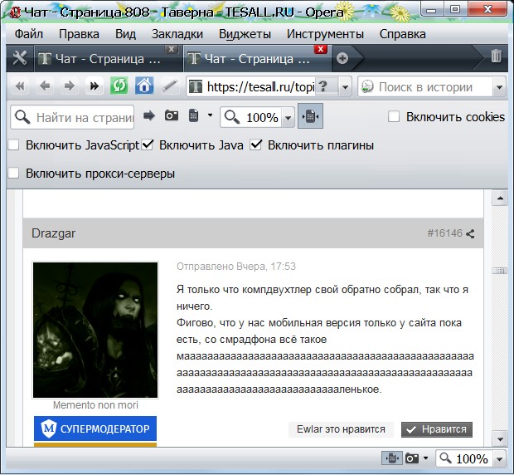Share post #16146 via share icon
Image resolution: width=514 pixels, height=475 pixels.
[470, 233]
